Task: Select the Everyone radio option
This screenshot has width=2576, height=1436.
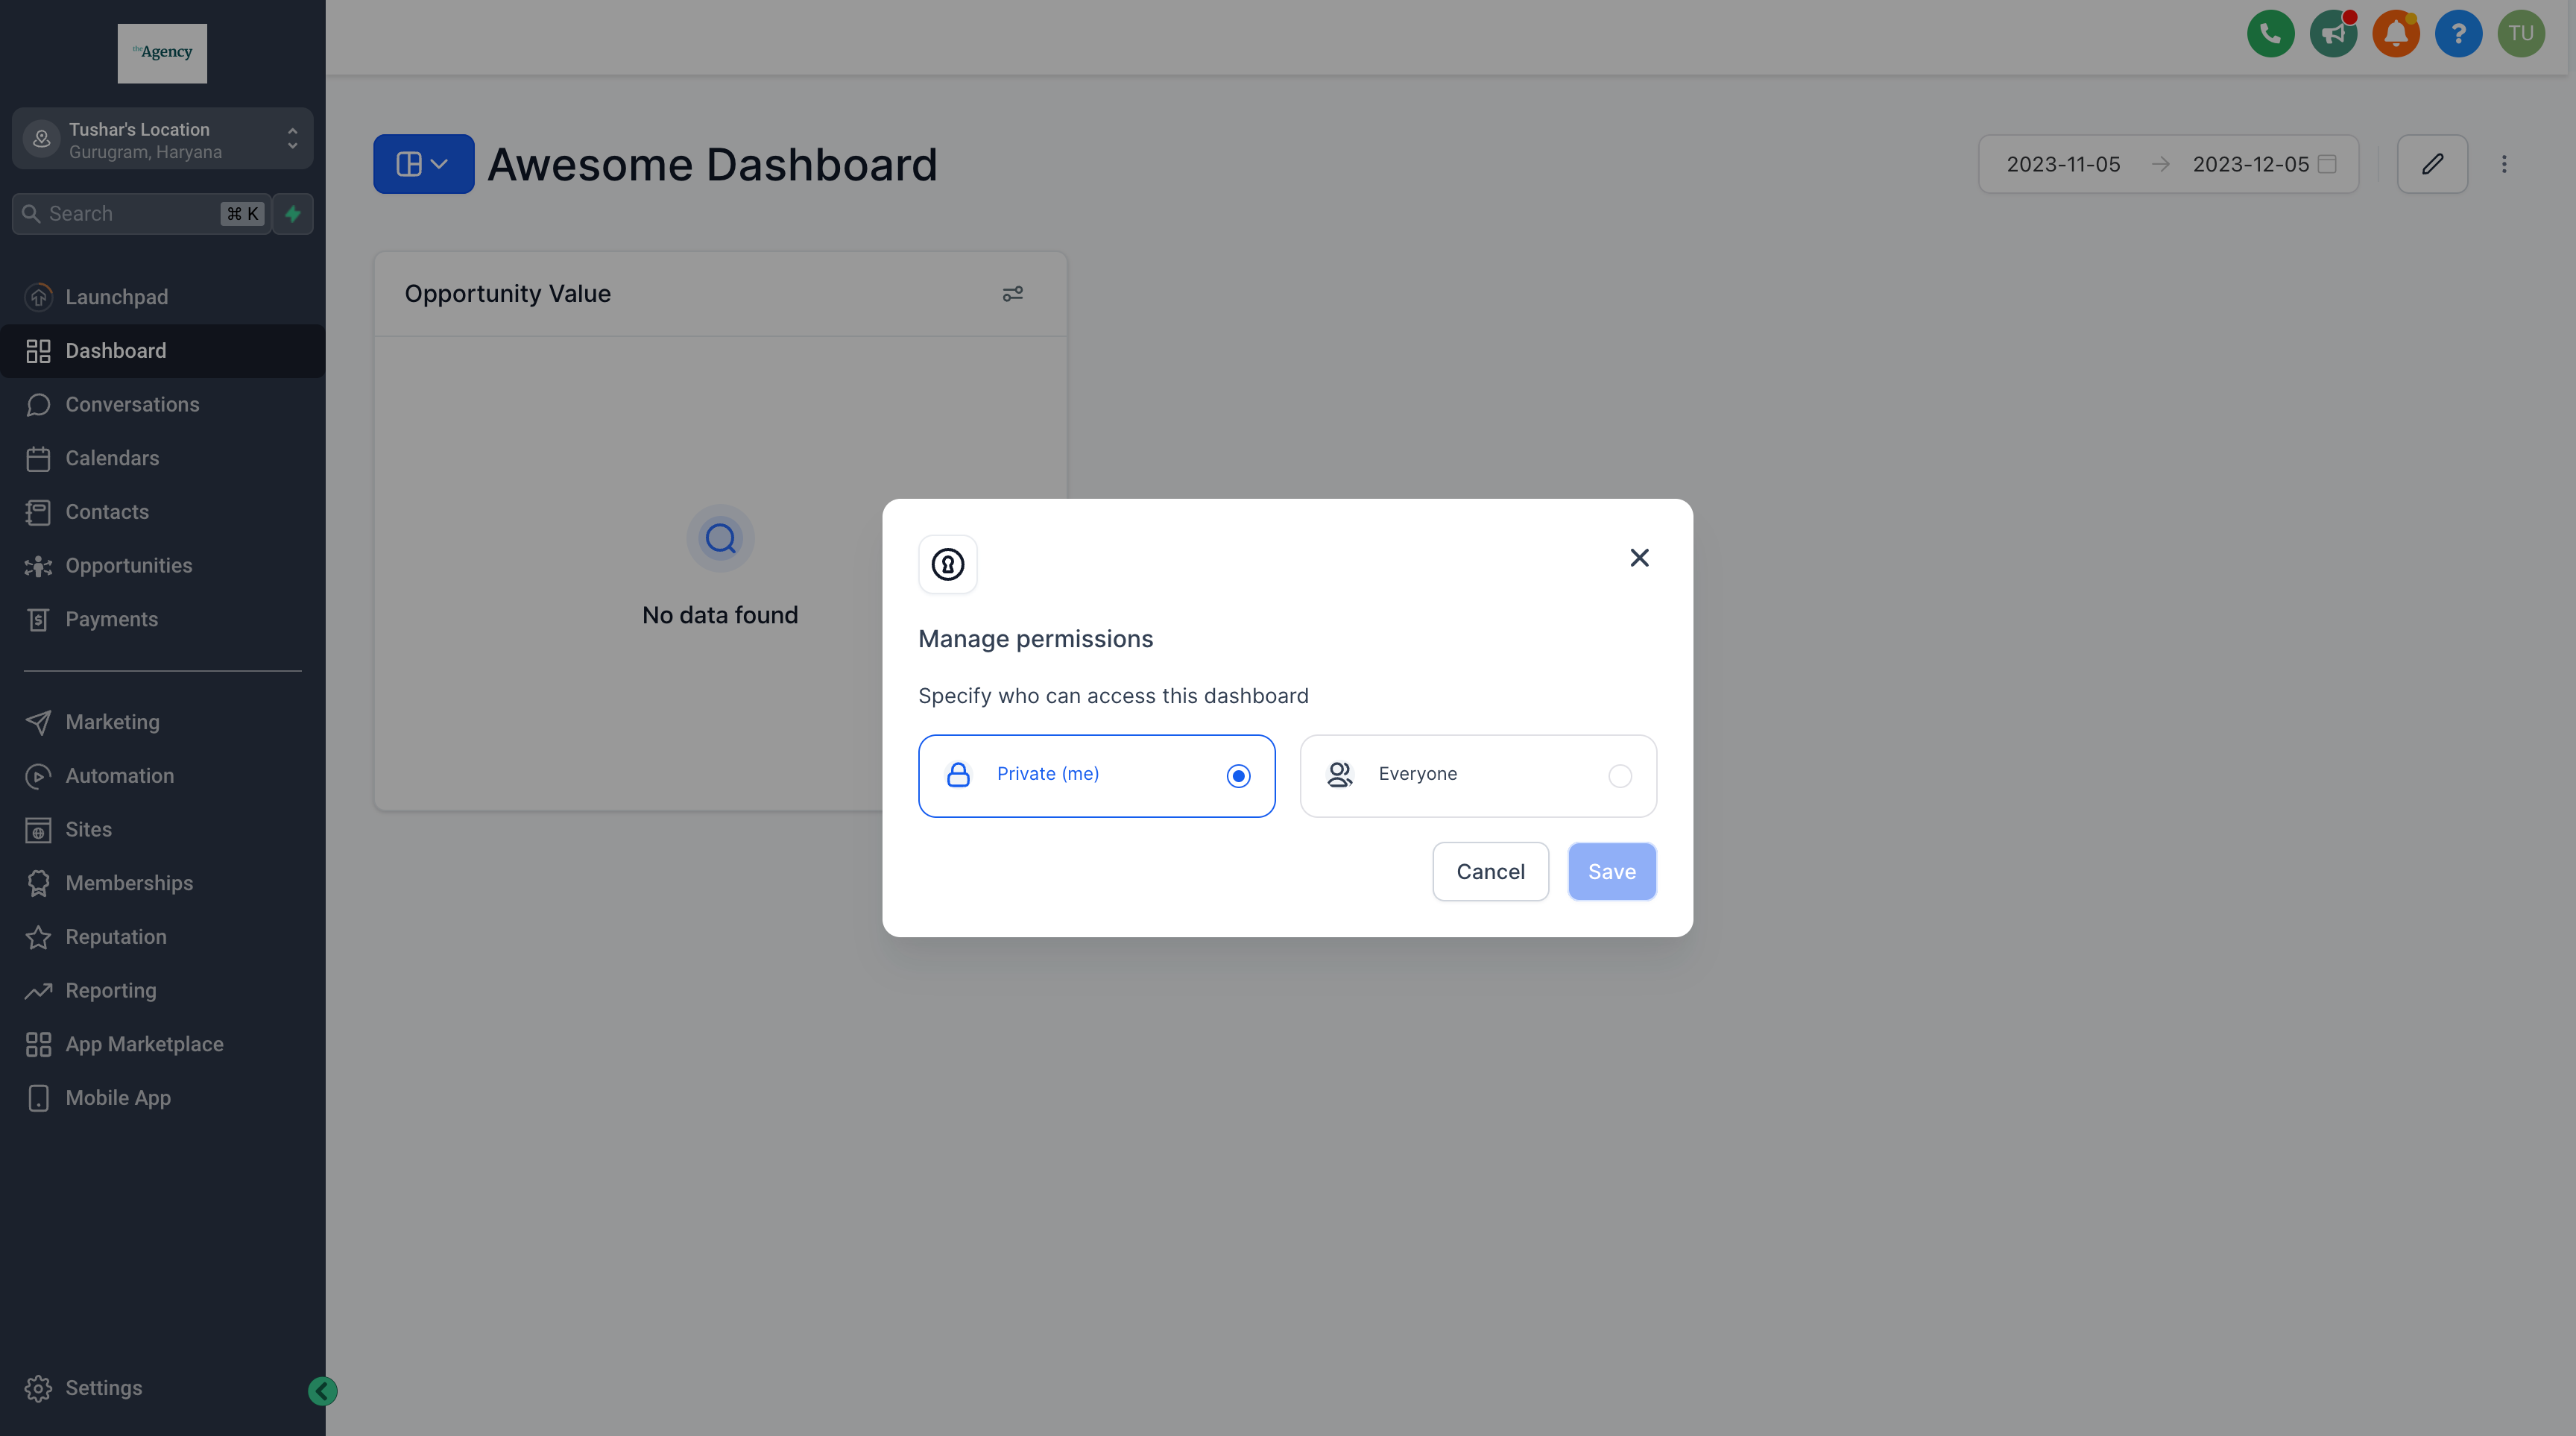Action: (1619, 776)
